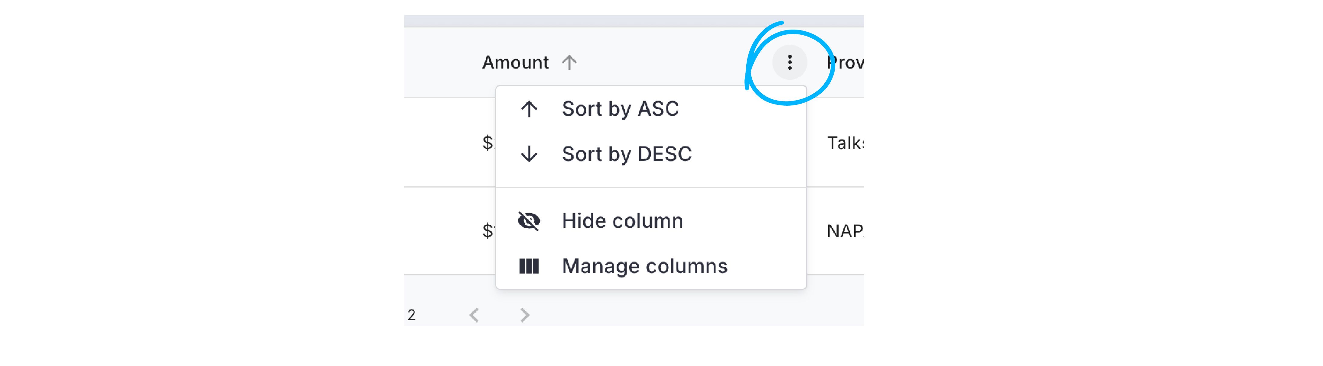Screen dimensions: 1323x366
Task: Select the NAP provider cell in second row
Action: [846, 231]
